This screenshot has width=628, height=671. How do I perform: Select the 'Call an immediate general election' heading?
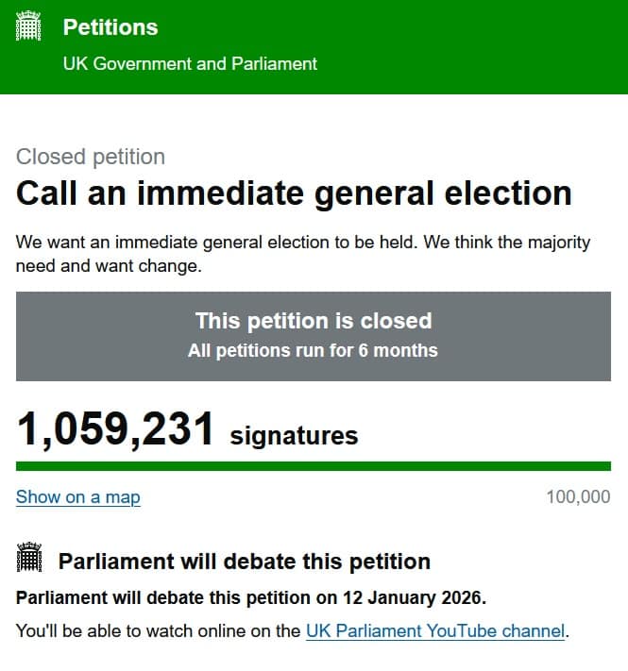tap(294, 193)
